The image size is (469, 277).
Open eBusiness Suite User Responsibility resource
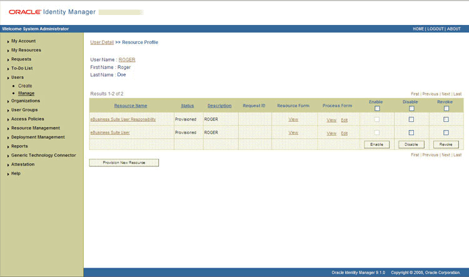123,119
